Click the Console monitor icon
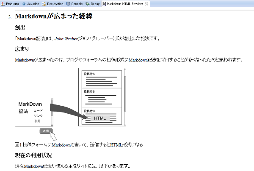The height and width of the screenshot is (171, 254). [68, 4]
